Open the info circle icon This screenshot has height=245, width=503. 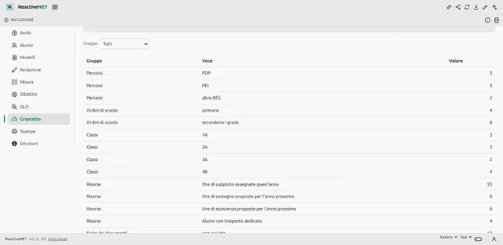point(488,20)
